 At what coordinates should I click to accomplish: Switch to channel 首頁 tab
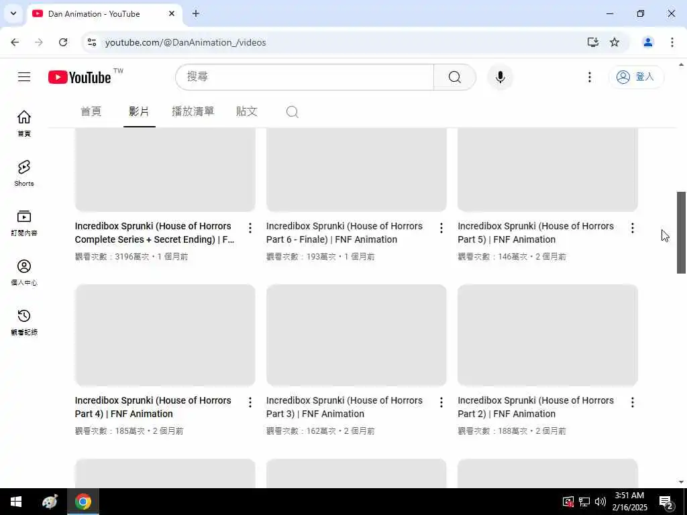91,111
